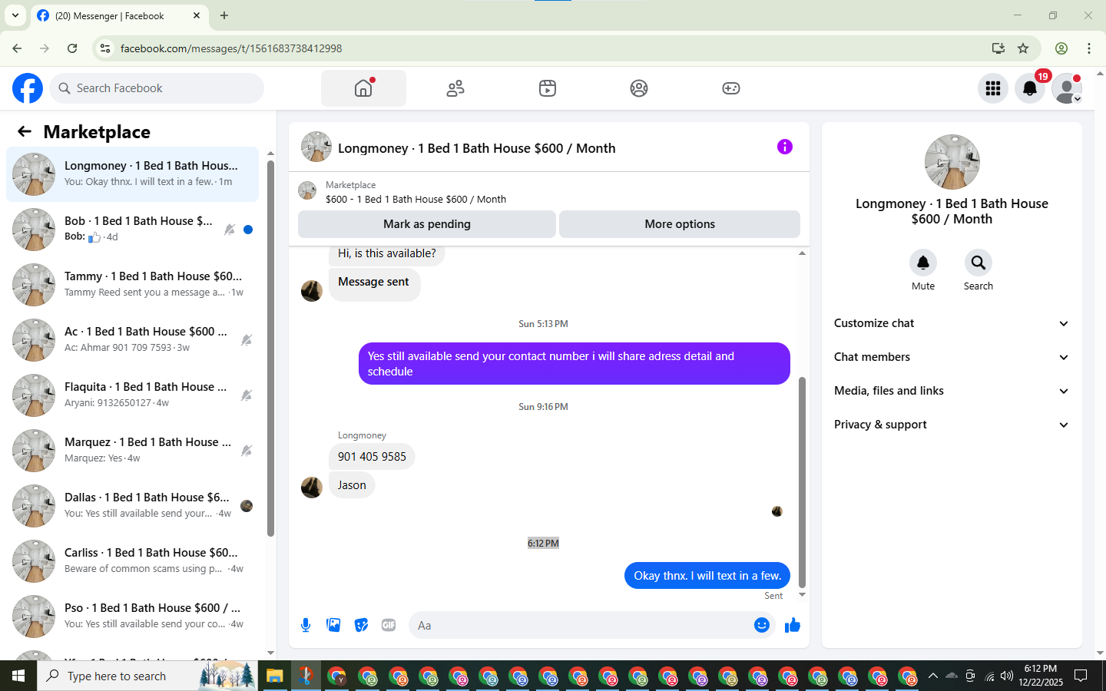Expand Privacy & support section

(x=952, y=425)
